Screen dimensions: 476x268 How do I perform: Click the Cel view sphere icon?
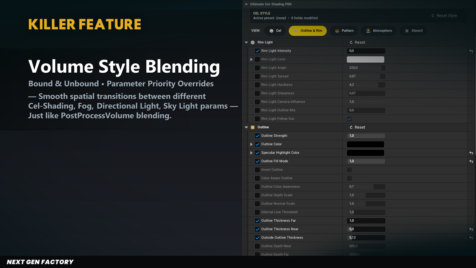pos(271,31)
